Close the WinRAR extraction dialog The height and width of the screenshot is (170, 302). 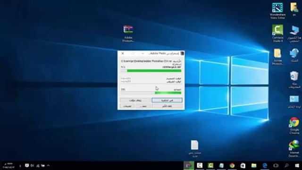tap(123, 53)
